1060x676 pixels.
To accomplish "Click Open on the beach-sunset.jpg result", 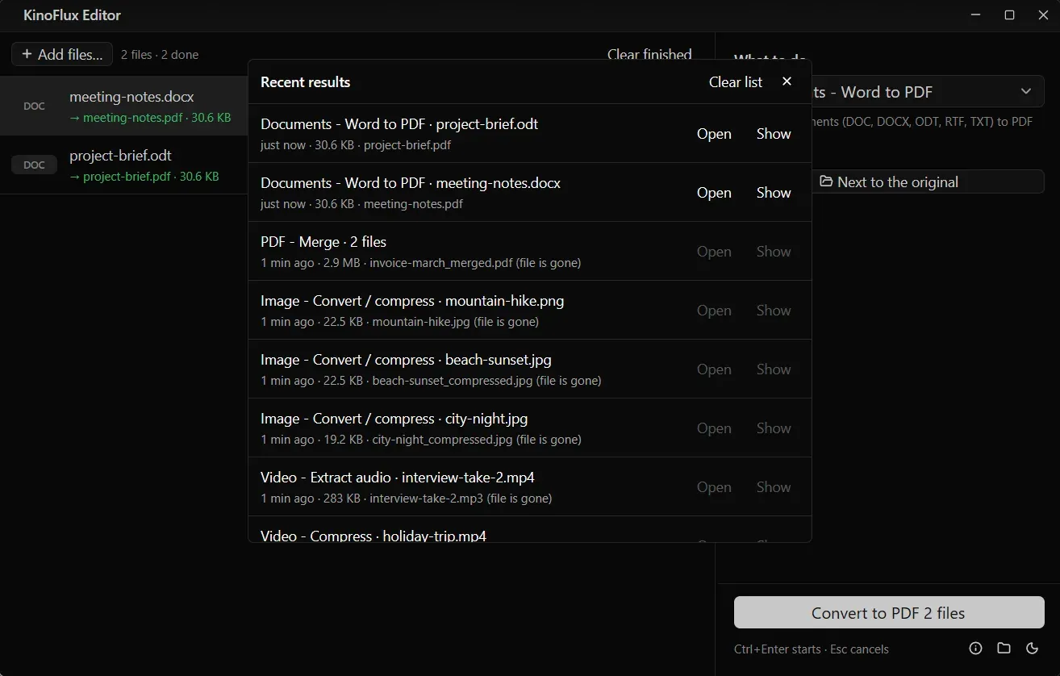I will click(714, 369).
